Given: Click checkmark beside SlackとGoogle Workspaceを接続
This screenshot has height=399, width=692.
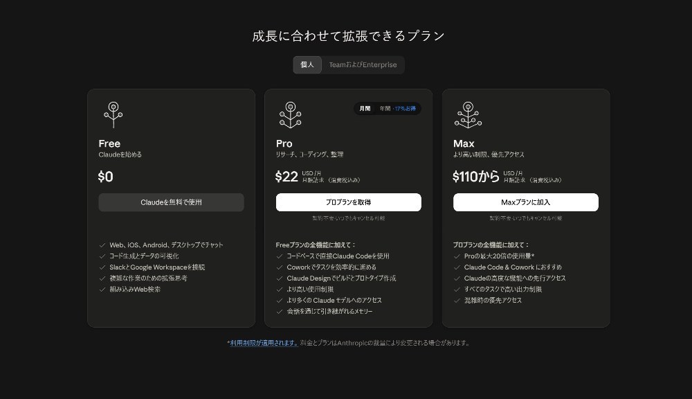Looking at the screenshot, I should (x=102, y=267).
